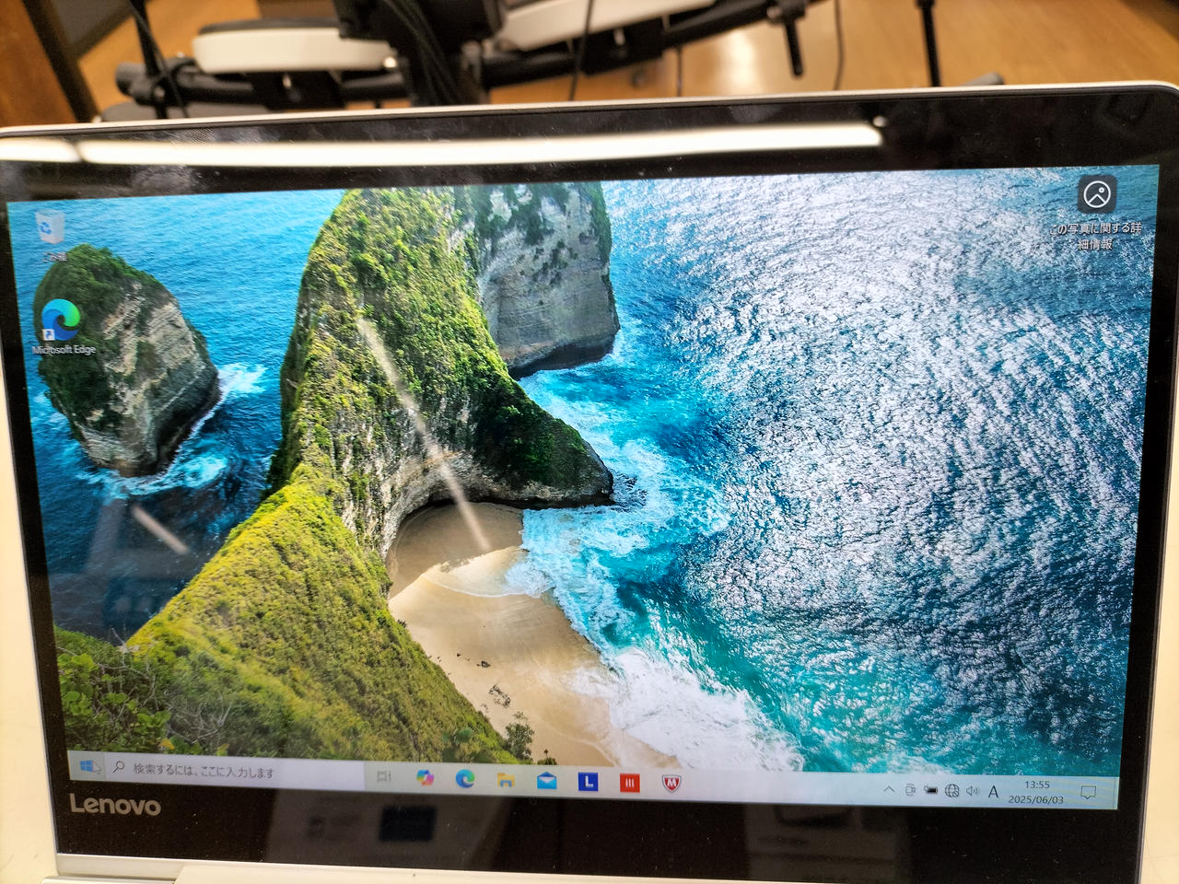The height and width of the screenshot is (884, 1179).
Task: Expand hidden system tray icons
Action: (x=889, y=789)
